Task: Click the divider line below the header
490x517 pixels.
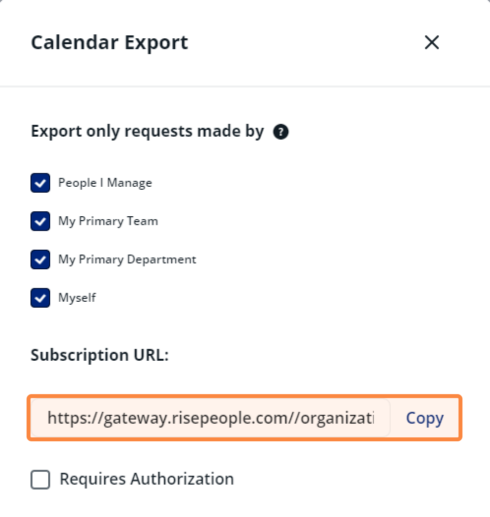Action: click(x=245, y=86)
